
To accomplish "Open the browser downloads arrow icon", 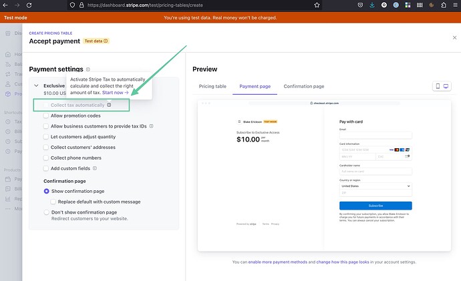I will click(x=372, y=5).
